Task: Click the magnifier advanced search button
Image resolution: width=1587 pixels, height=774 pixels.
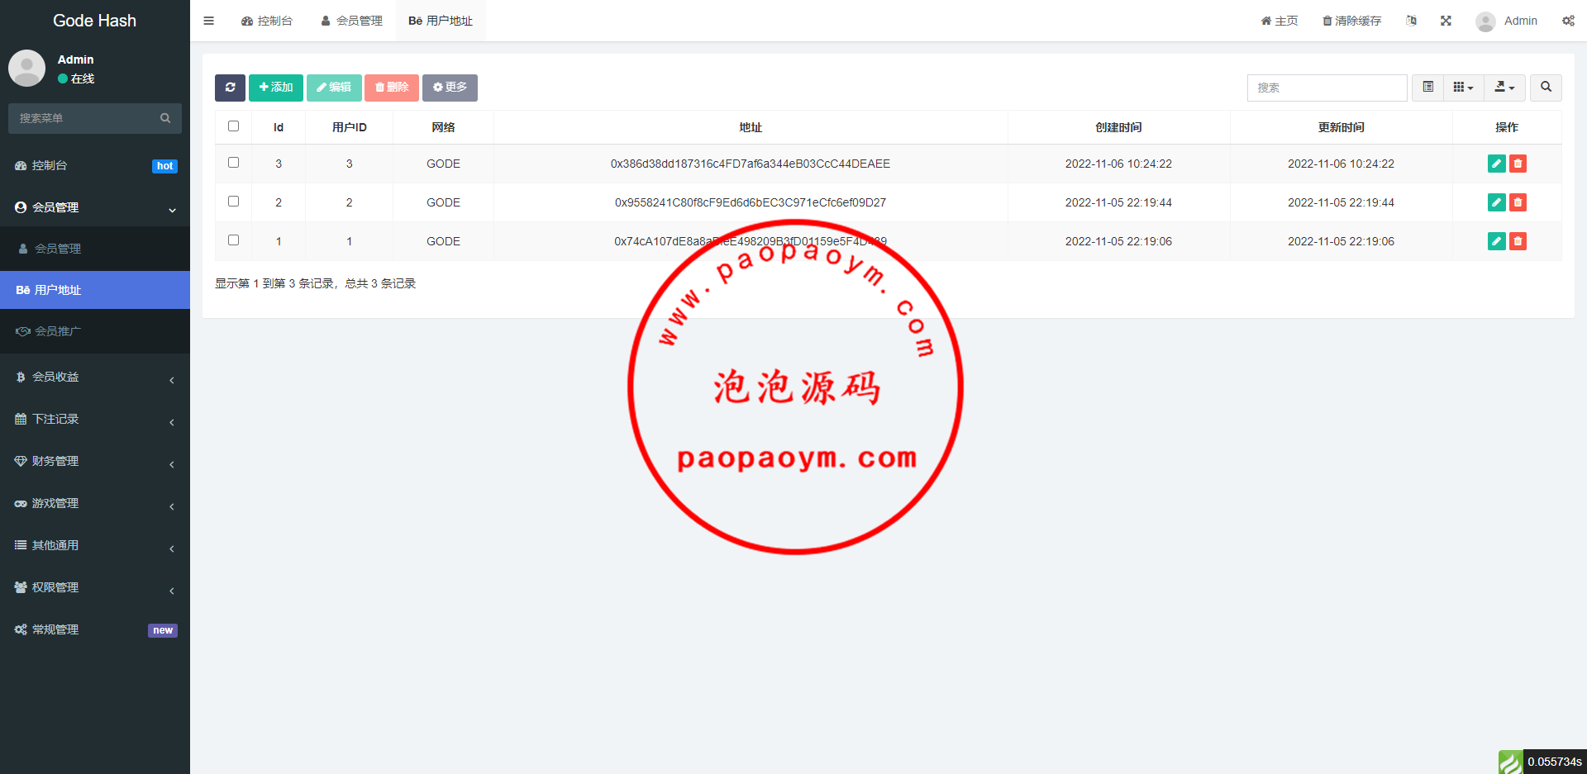Action: (1546, 88)
